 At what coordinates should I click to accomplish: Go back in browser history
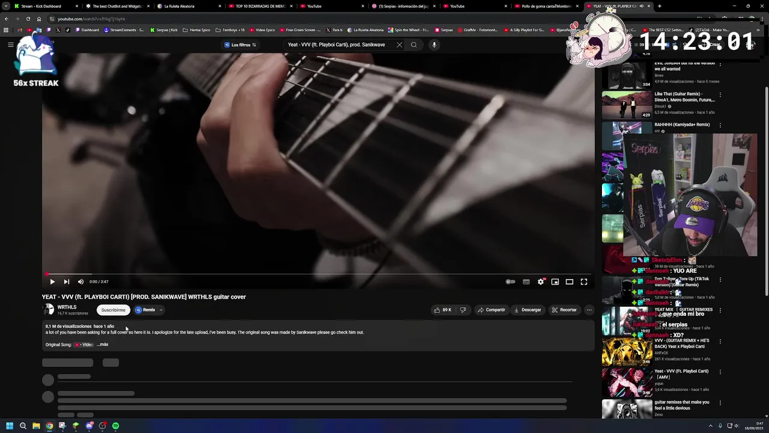coord(7,19)
